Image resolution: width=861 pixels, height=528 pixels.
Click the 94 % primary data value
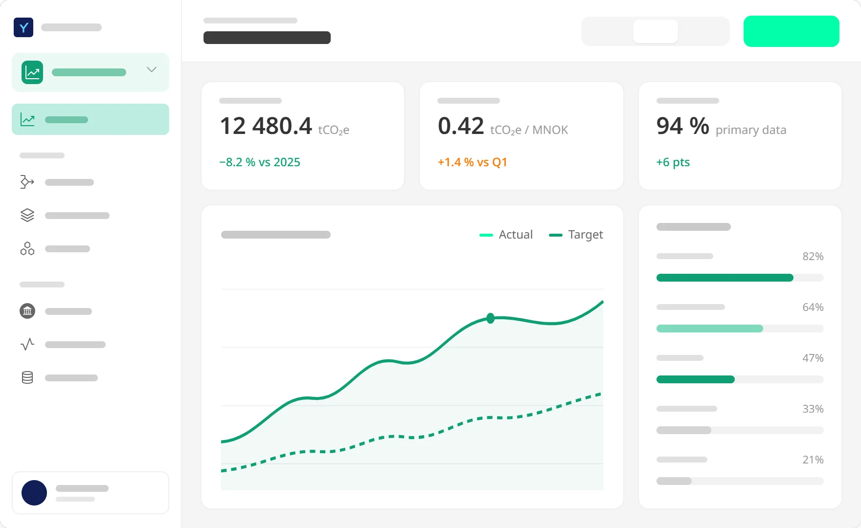tap(721, 126)
